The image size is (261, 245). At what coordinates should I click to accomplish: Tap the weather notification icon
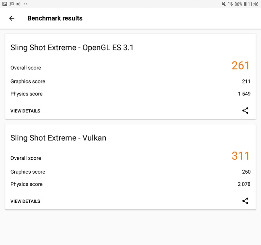pos(11,4)
